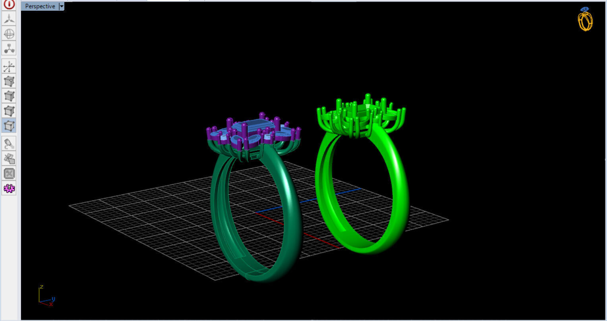Click the Perspective viewport label
Image resolution: width=607 pixels, height=321 pixels.
[x=40, y=6]
